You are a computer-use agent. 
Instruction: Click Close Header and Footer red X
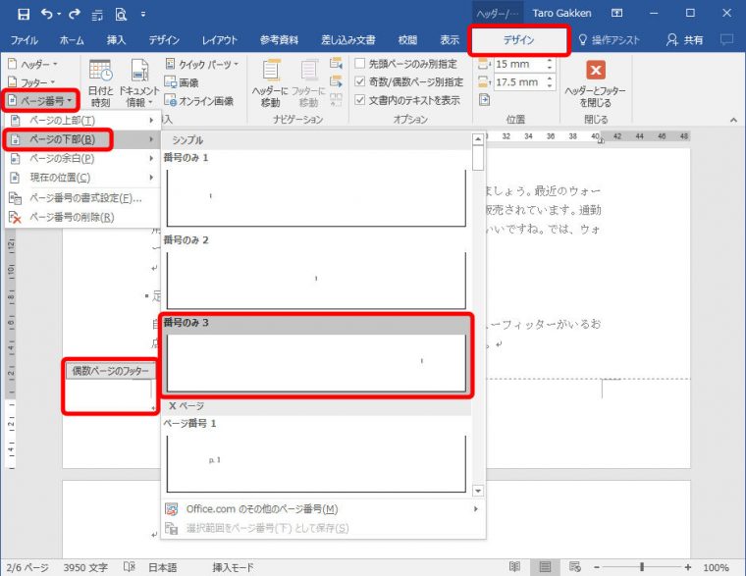595,71
